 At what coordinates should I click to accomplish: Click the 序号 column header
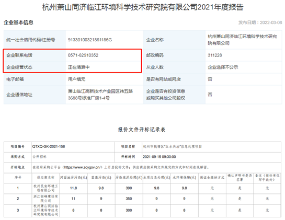pyautogui.click(x=18, y=178)
